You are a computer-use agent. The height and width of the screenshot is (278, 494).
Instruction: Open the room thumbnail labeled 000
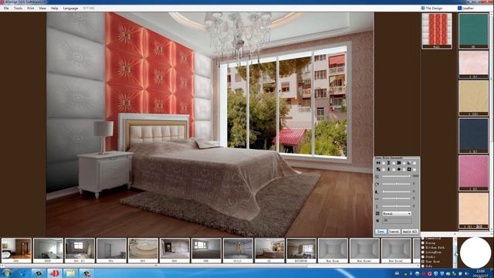click(x=16, y=250)
